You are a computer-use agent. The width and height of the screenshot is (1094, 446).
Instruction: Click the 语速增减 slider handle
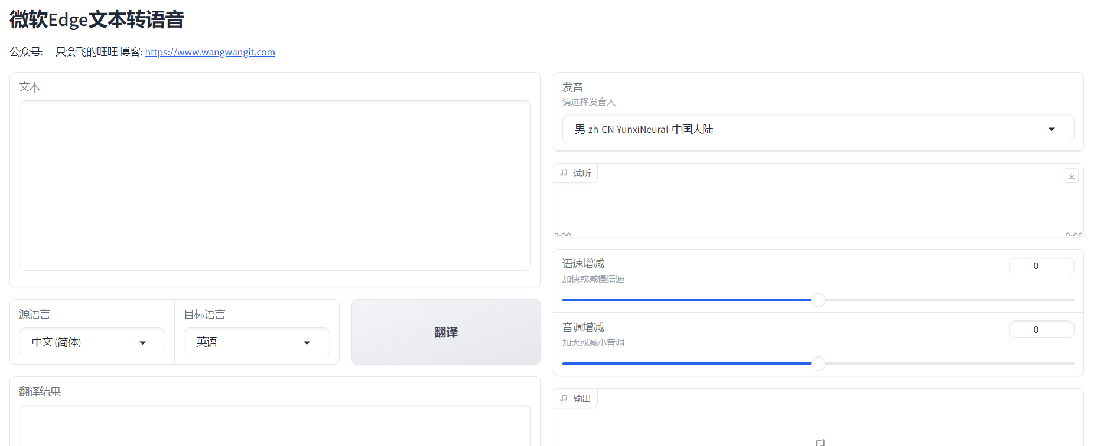(818, 300)
